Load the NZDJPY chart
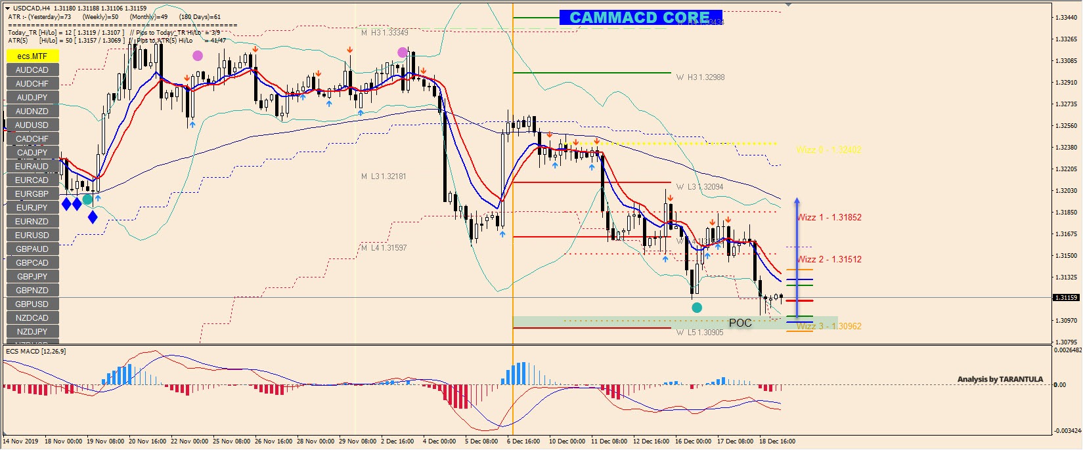The image size is (1083, 450). (32, 331)
